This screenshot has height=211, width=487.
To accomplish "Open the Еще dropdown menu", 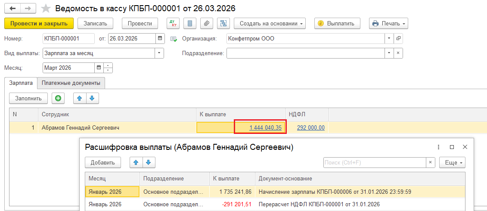I will pos(452,162).
